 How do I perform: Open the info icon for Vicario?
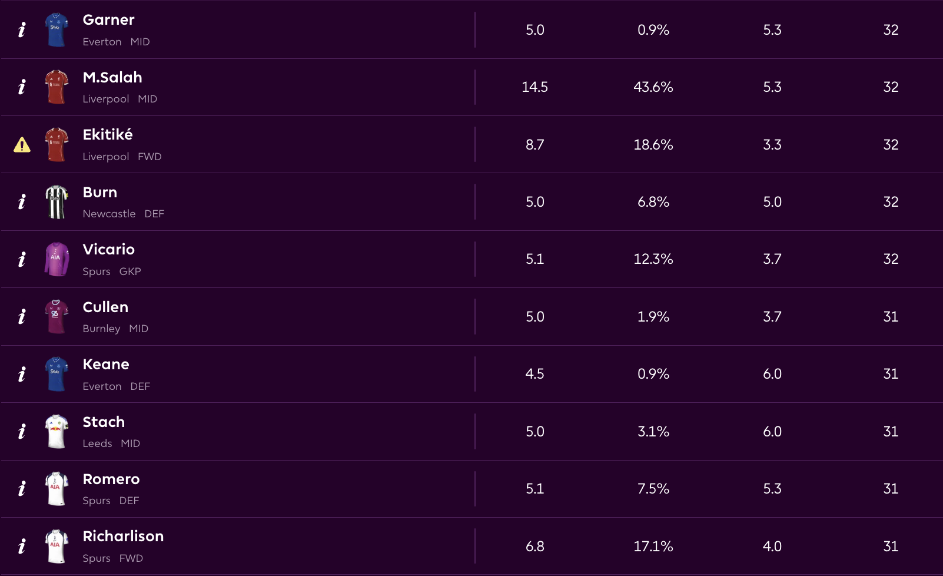coord(22,259)
